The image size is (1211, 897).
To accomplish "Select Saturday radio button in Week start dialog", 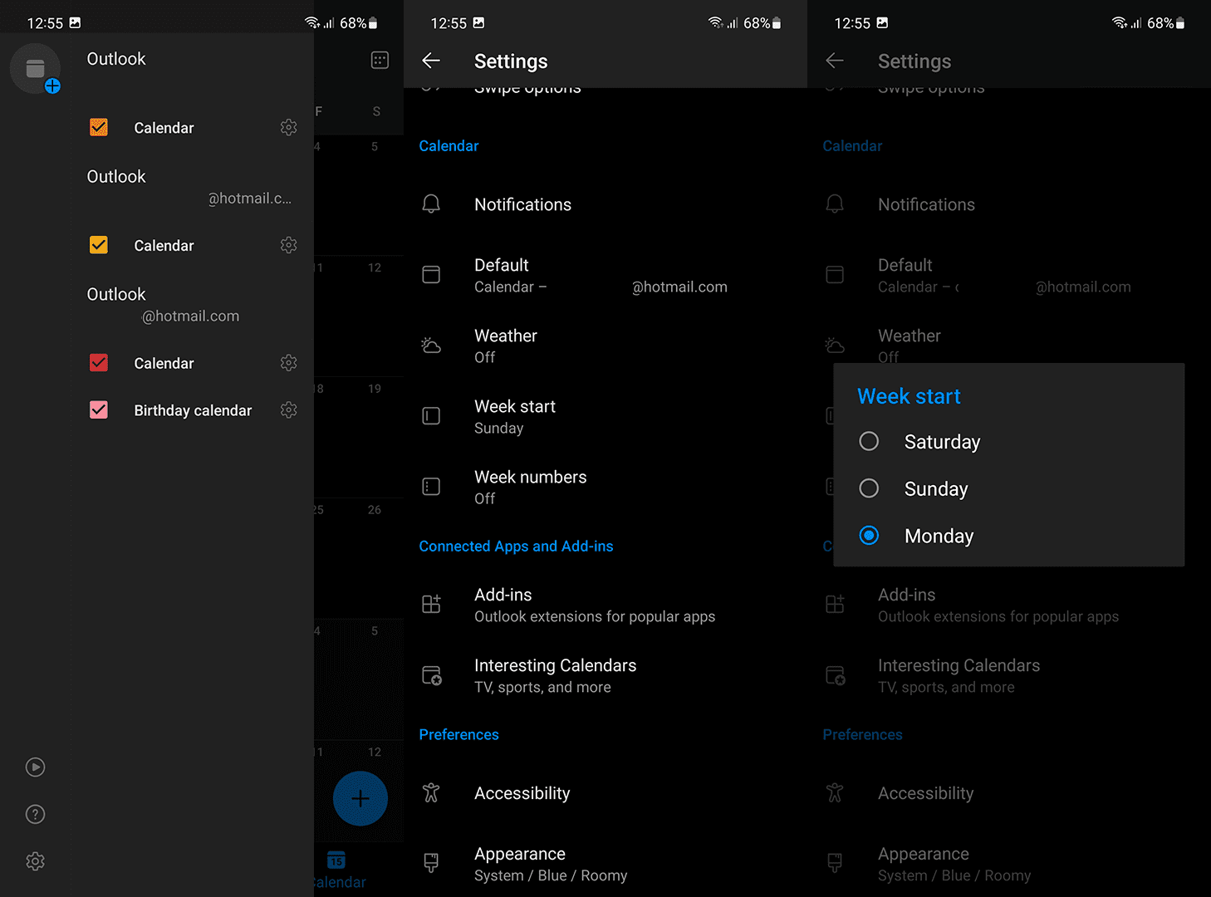I will 869,441.
